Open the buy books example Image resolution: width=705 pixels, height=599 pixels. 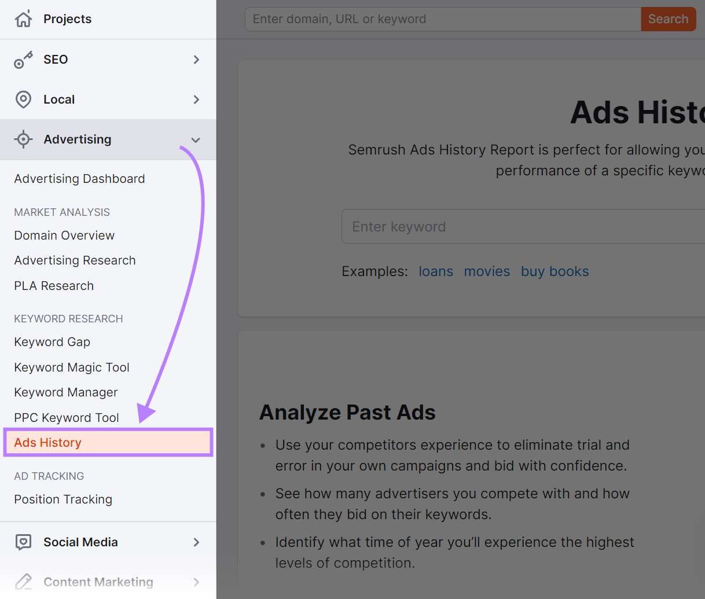(x=555, y=271)
